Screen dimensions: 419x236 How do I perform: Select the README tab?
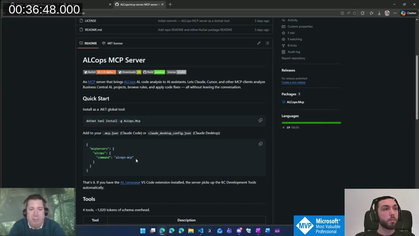[x=88, y=43]
